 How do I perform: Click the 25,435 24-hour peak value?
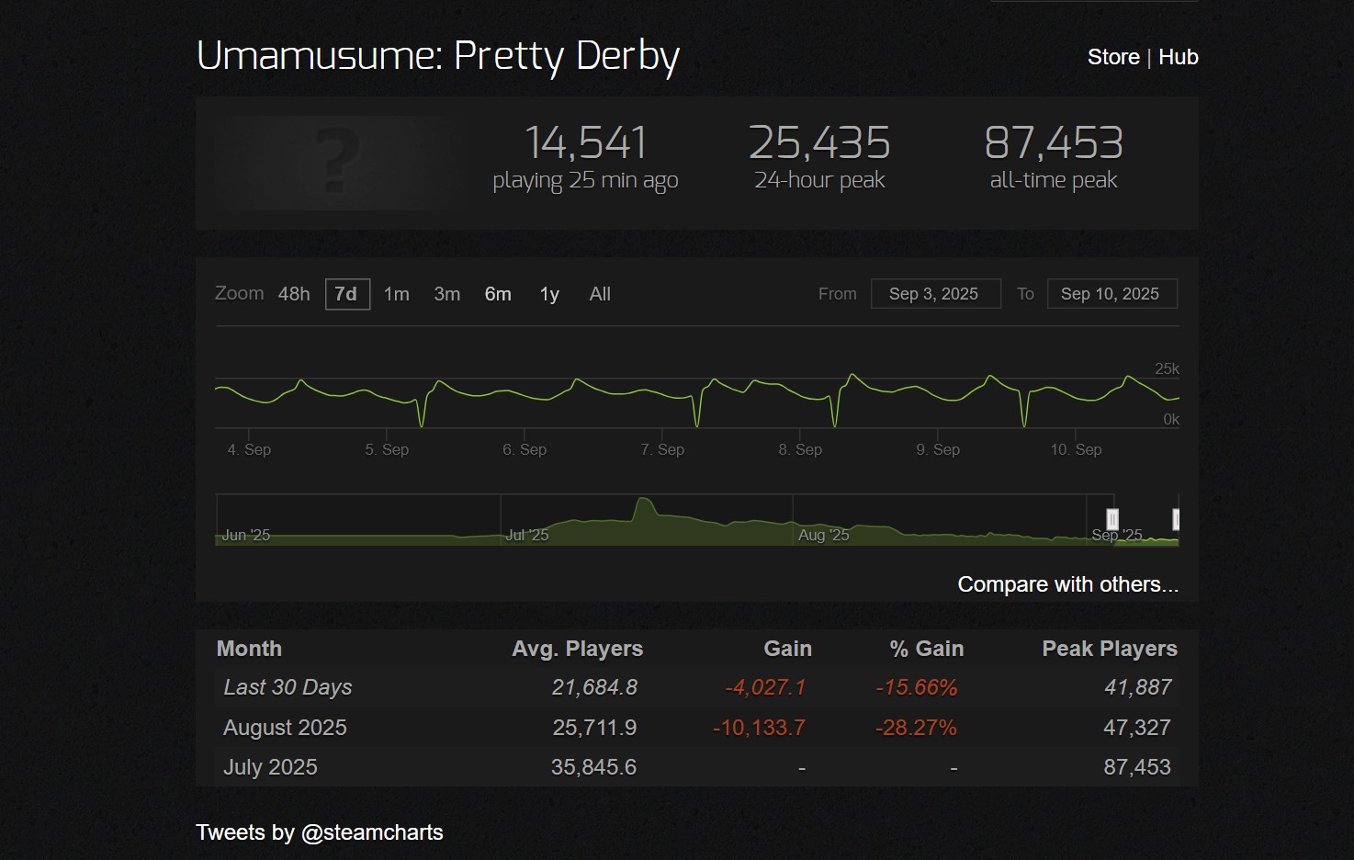pyautogui.click(x=819, y=143)
